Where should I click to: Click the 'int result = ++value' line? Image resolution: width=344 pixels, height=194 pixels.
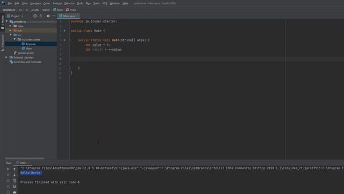(104, 50)
